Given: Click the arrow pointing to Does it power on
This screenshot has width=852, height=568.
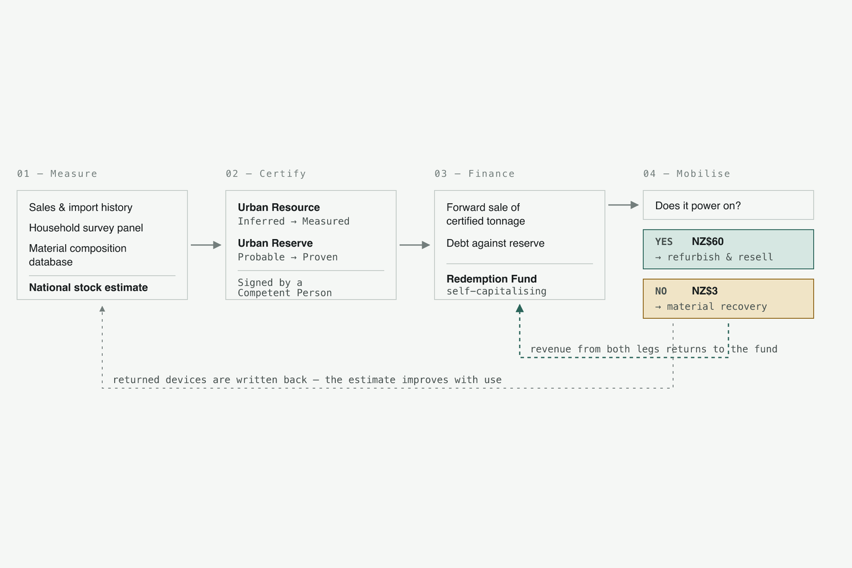Looking at the screenshot, I should click(624, 204).
